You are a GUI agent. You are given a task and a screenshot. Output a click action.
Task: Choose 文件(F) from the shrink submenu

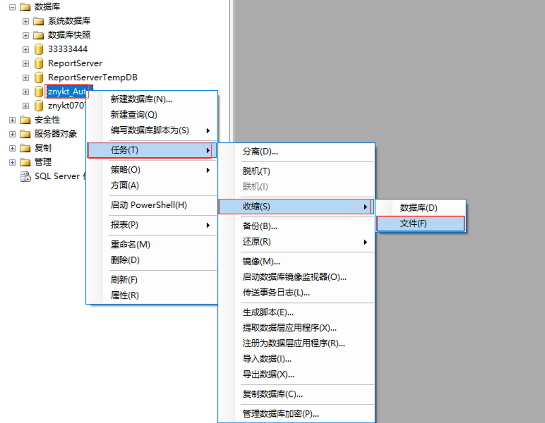(x=420, y=223)
